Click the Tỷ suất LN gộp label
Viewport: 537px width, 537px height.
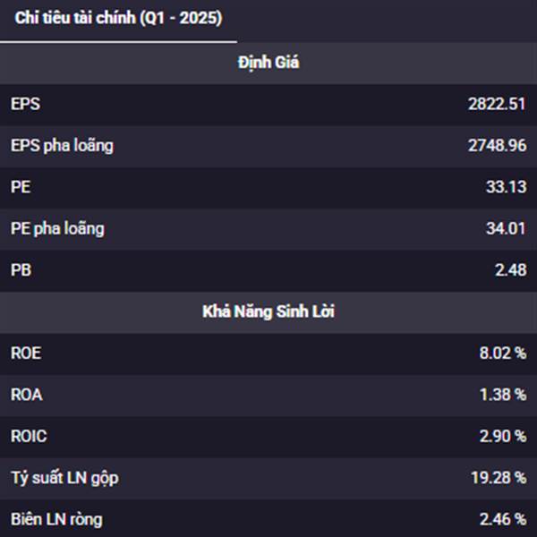64,478
